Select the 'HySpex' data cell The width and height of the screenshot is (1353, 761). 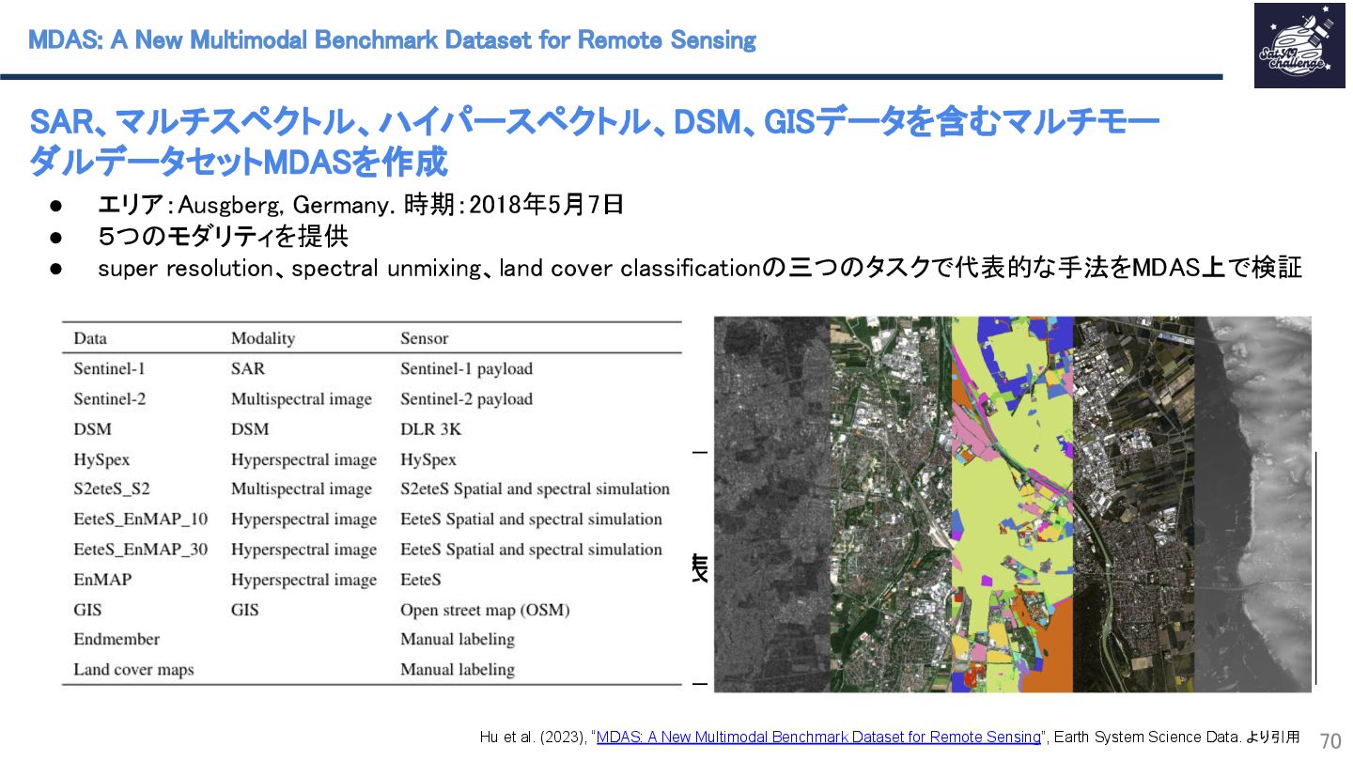click(101, 459)
